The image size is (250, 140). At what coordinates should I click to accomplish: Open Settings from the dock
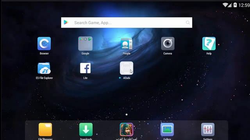pyautogui.click(x=208, y=129)
